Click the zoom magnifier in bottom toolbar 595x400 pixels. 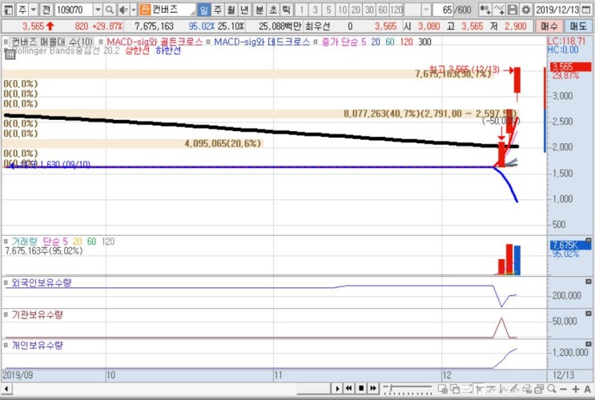(x=552, y=389)
